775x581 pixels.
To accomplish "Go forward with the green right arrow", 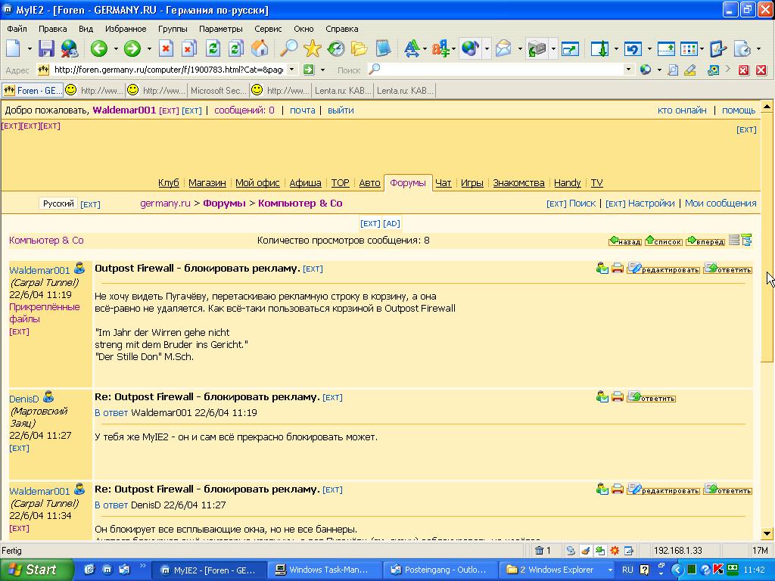I will [x=132, y=48].
